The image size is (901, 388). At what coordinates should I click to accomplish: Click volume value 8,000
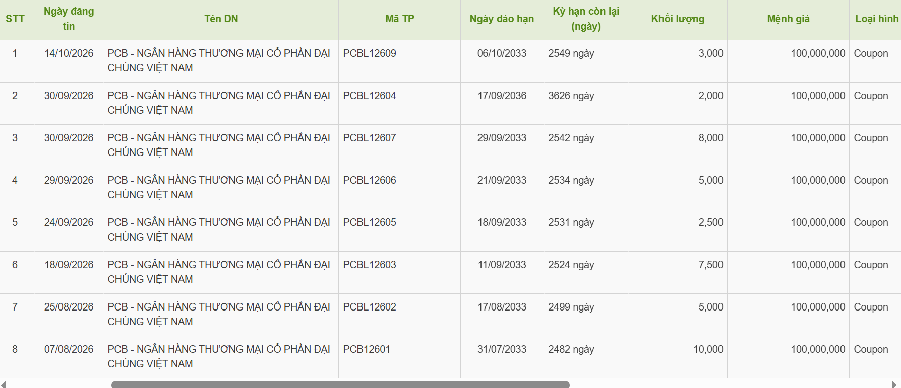coord(711,138)
